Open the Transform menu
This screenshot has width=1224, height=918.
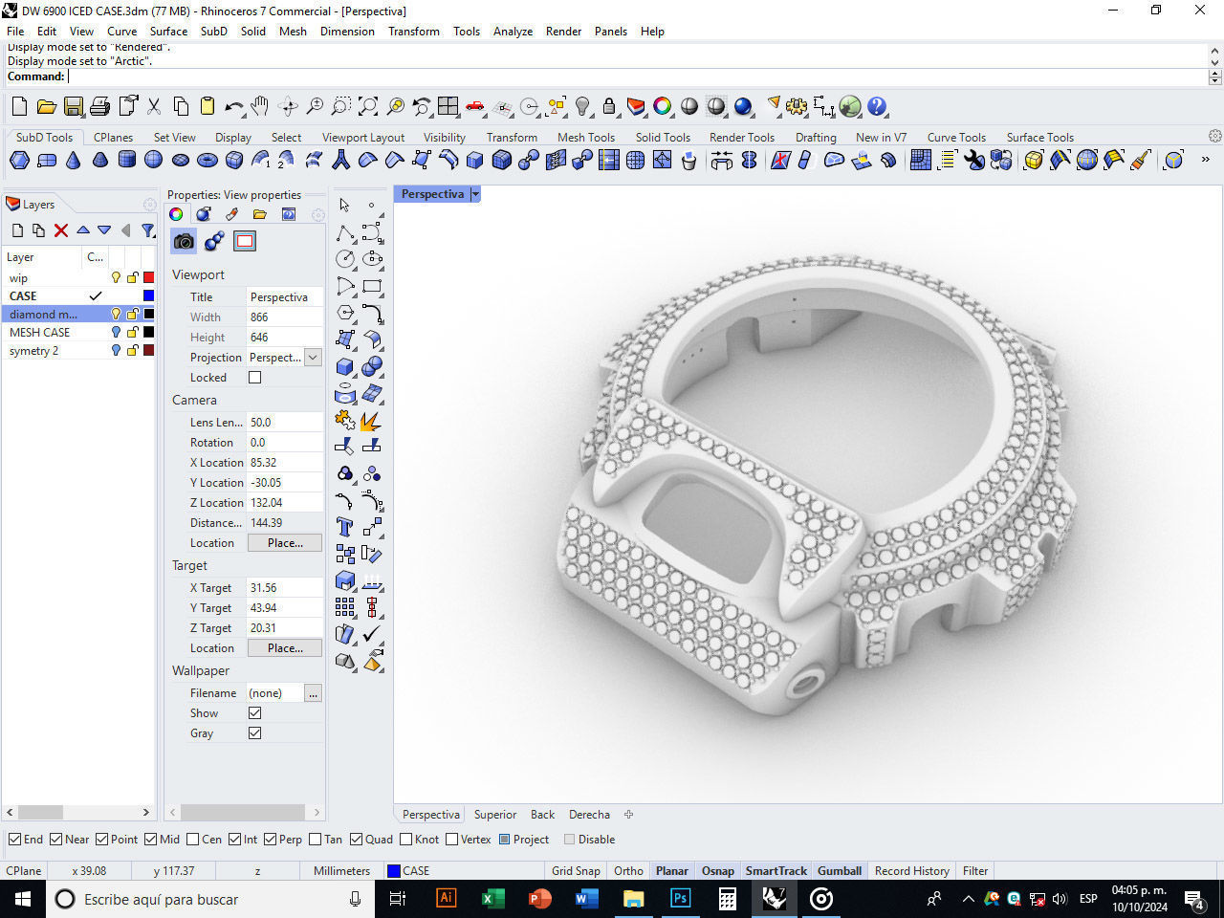[413, 32]
